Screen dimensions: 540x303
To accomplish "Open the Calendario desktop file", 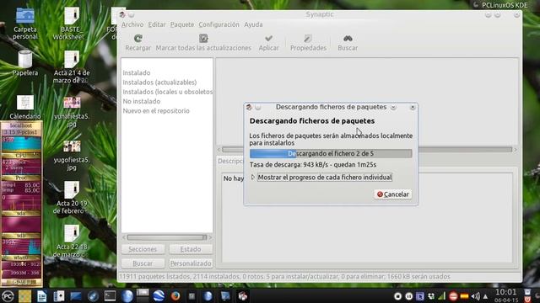I will 24,107.
